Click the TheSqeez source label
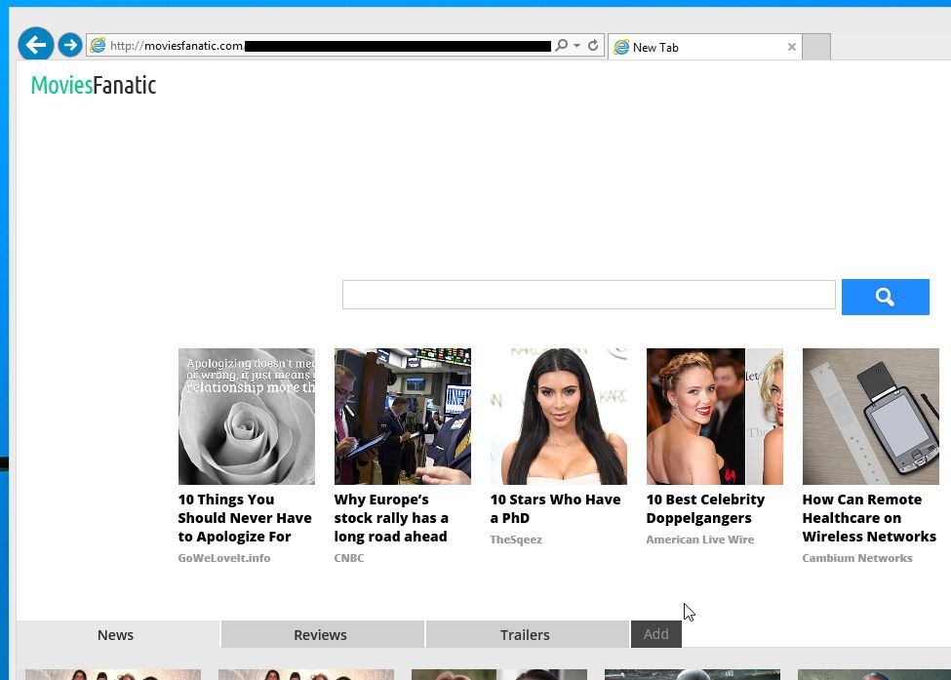Screen dimensions: 951x680 (x=516, y=540)
